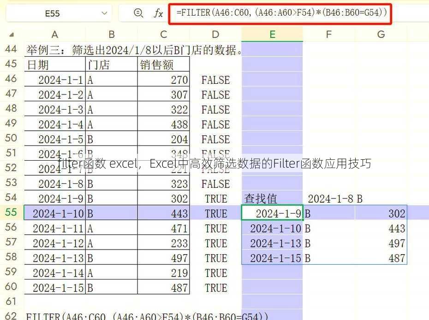The width and height of the screenshot is (429, 320).
Task: Select row 50 header
Action: coord(11,138)
